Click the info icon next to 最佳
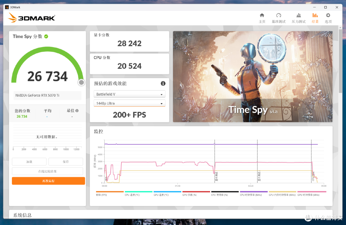 (x=77, y=111)
